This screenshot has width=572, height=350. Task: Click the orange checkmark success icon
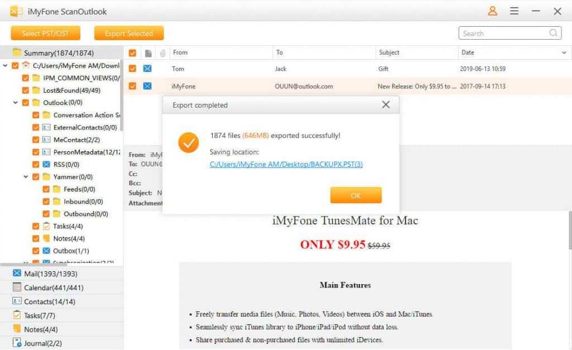(x=188, y=143)
